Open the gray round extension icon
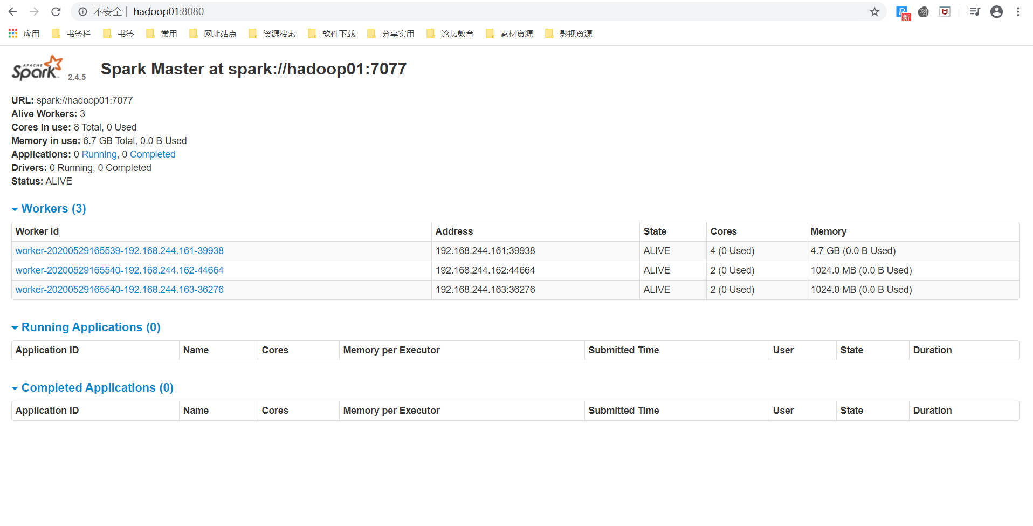Screen dimensions: 1033x526 pos(924,11)
